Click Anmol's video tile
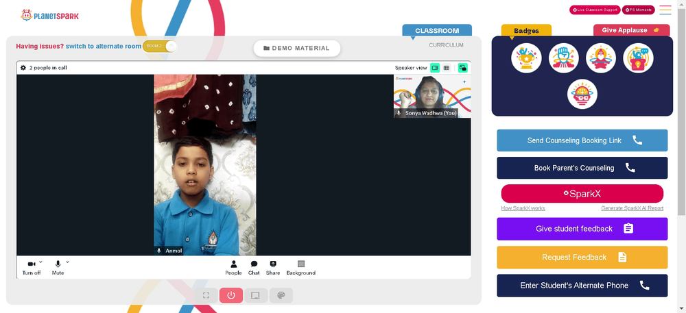Viewport: 686px width, 313px height. pyautogui.click(x=204, y=164)
